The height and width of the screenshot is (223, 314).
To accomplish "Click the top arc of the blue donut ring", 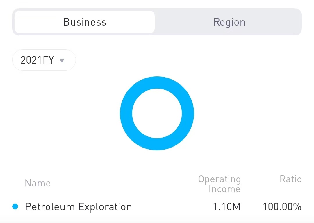I will [157, 82].
